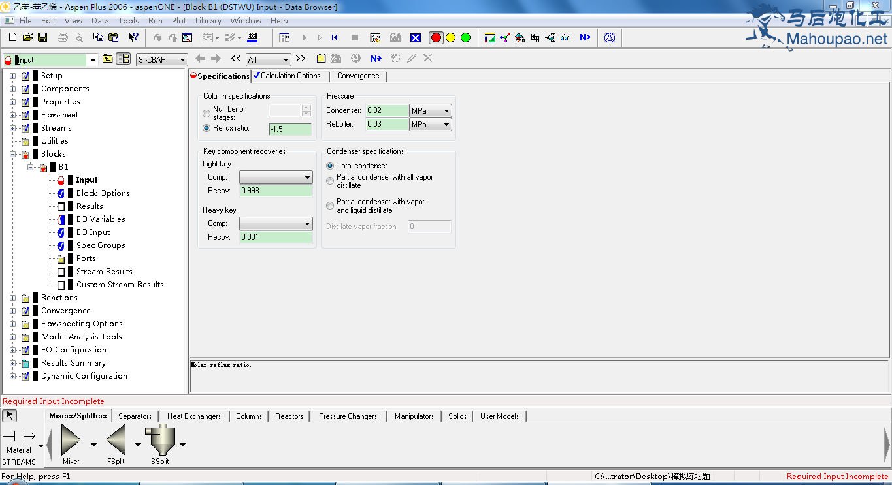Image resolution: width=892 pixels, height=485 pixels.
Task: Open the Light key Comp dropdown
Action: point(307,178)
